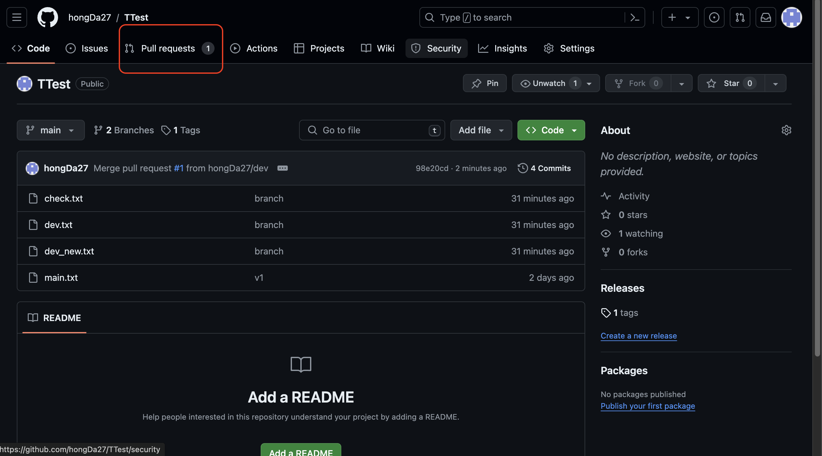The image size is (822, 456).
Task: Open the user avatar menu
Action: coord(792,17)
